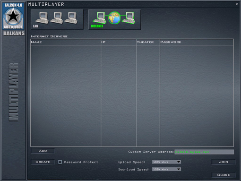Enable the Password Protect checkbox

click(x=60, y=162)
